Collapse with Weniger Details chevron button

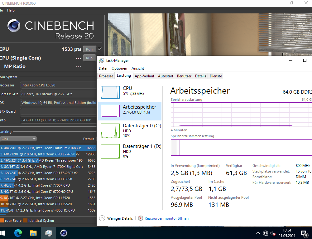point(102,218)
